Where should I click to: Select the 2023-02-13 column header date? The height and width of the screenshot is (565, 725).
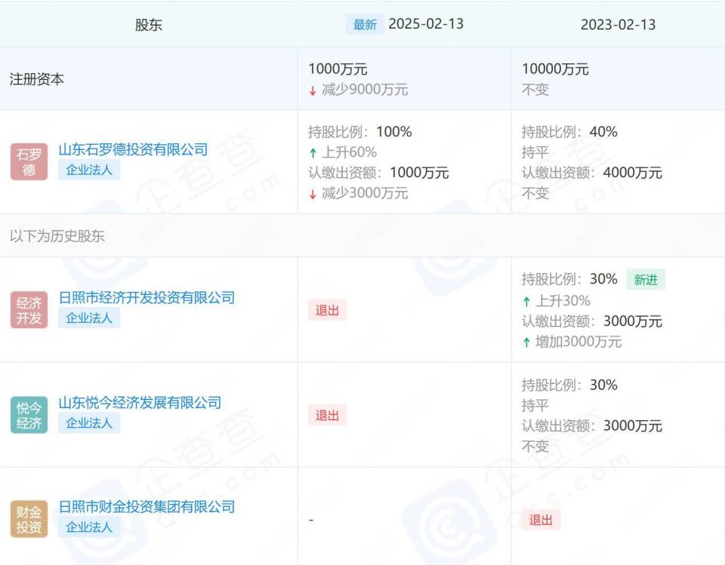619,24
